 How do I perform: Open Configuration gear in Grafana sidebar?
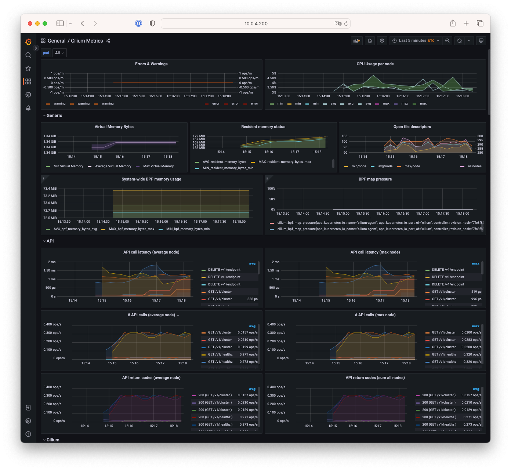(28, 421)
